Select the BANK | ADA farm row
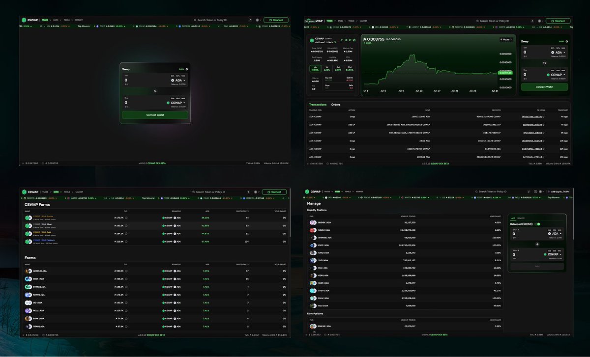 pyautogui.click(x=155, y=318)
